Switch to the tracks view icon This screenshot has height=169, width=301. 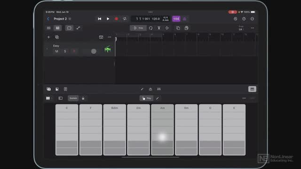click(x=57, y=28)
